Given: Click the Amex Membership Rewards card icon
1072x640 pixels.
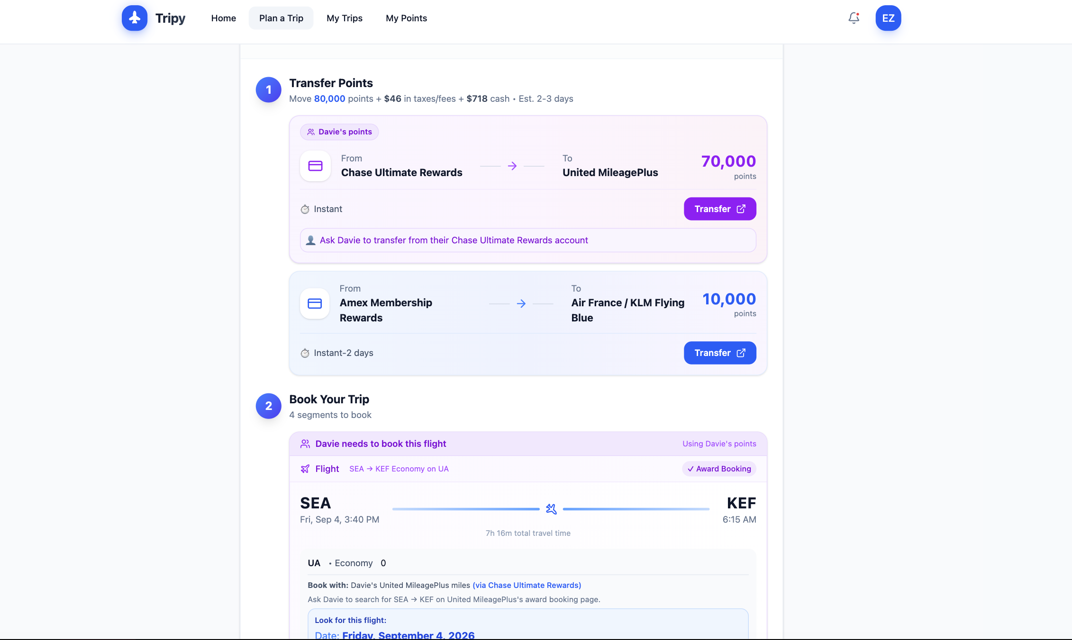Looking at the screenshot, I should click(315, 303).
